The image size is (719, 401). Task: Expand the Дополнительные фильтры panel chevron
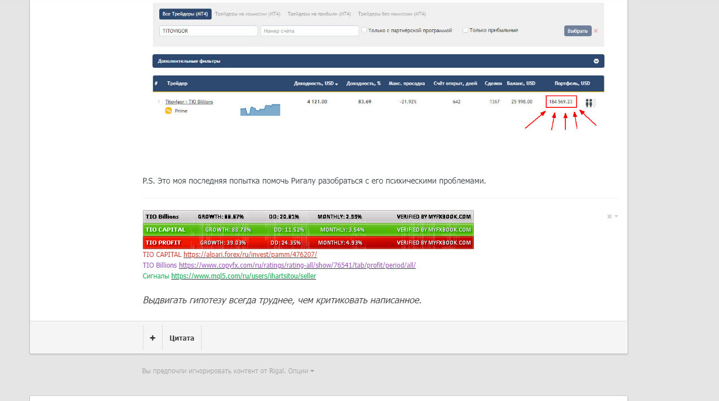pos(596,61)
